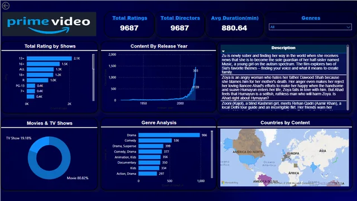Click the Total Directors heading link

tap(180, 18)
